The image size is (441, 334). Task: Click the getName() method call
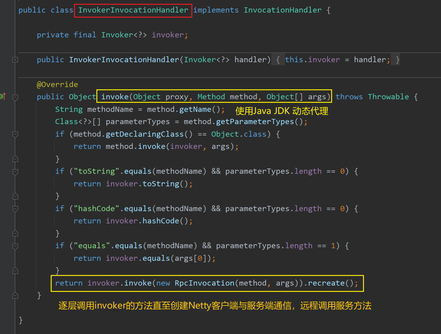click(x=200, y=109)
